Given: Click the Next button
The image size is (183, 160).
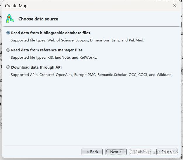Looking at the screenshot, I should (x=116, y=152).
